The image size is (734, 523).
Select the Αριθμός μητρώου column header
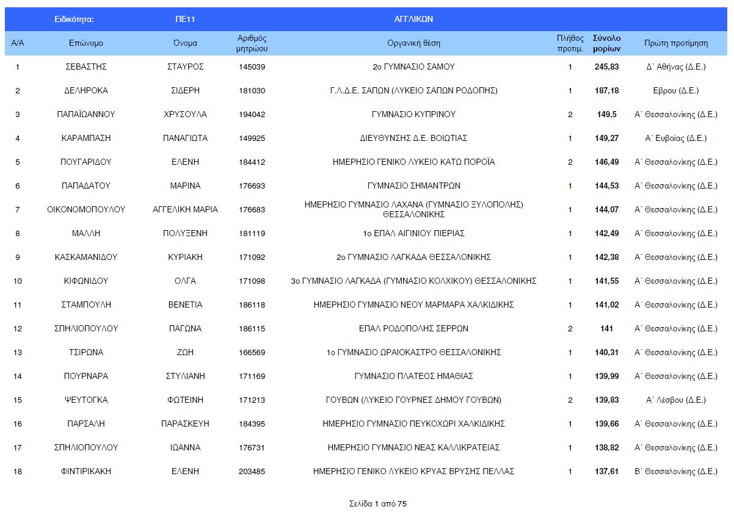point(252,43)
